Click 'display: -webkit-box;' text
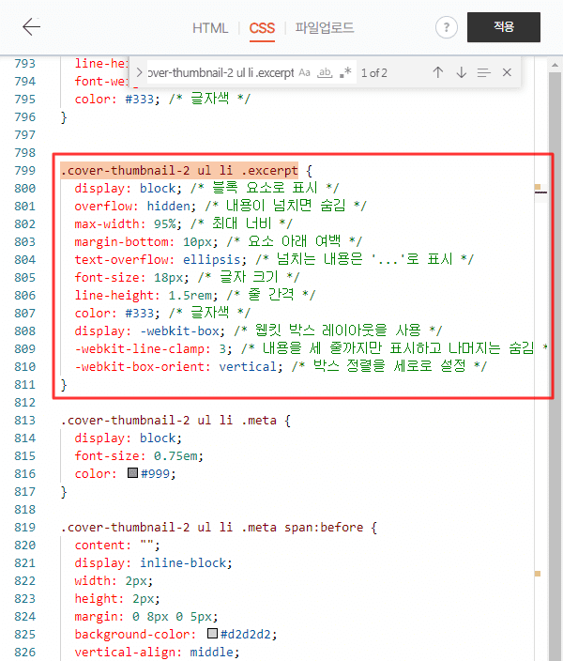The width and height of the screenshot is (563, 661). click(150, 330)
